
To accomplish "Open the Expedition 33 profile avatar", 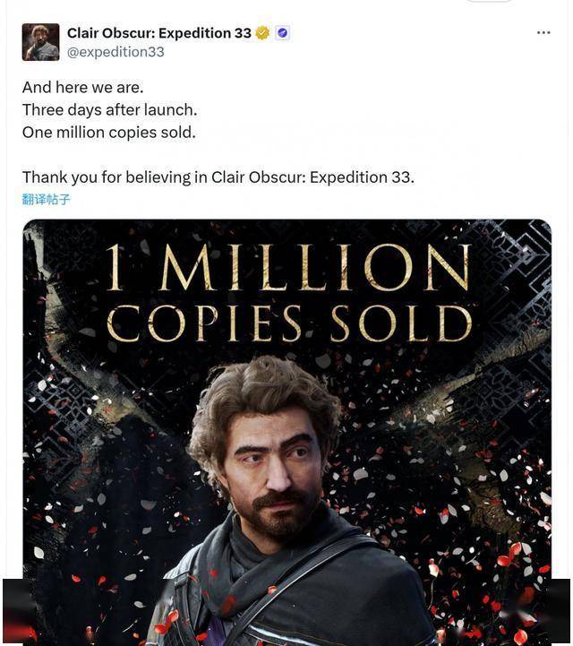I will pos(40,42).
